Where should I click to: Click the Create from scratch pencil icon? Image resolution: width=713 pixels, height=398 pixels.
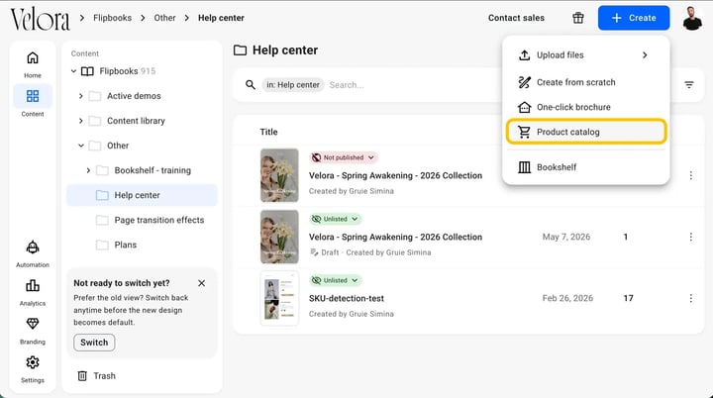524,82
